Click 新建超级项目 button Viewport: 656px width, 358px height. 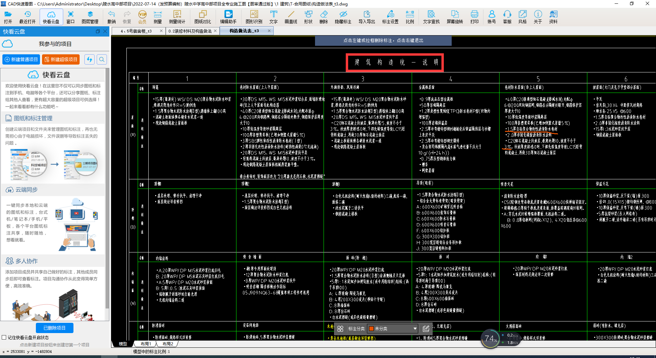point(61,59)
